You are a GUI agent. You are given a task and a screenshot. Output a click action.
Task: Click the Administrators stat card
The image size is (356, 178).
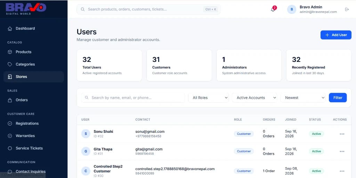click(249, 65)
